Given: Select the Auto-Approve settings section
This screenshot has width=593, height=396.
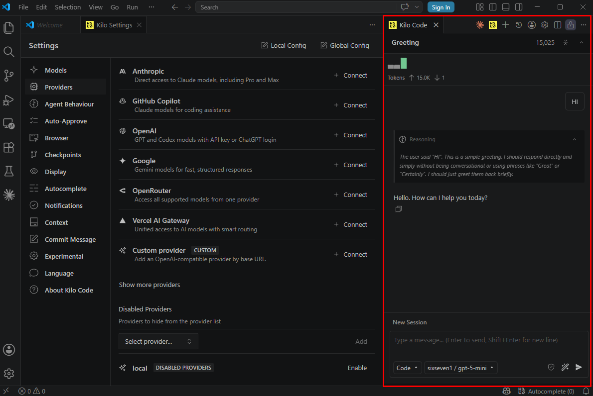Looking at the screenshot, I should point(65,121).
